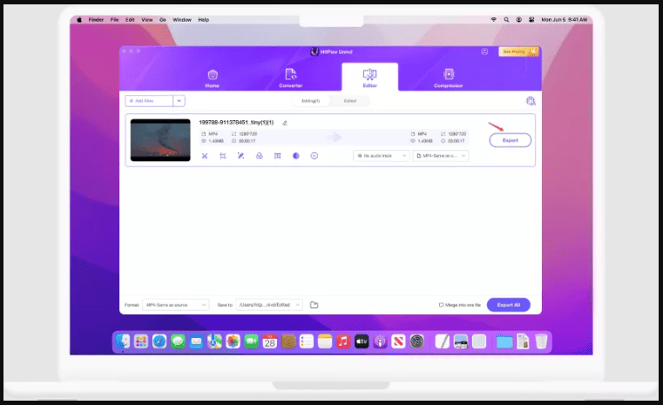663x405 pixels.
Task: Switch to the Compressor tab
Action: [x=449, y=78]
